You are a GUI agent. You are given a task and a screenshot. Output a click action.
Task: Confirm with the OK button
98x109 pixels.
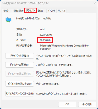tap(67, 104)
